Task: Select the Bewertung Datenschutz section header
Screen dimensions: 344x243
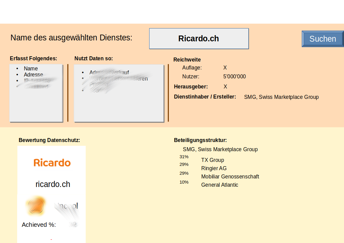Action: coord(49,140)
